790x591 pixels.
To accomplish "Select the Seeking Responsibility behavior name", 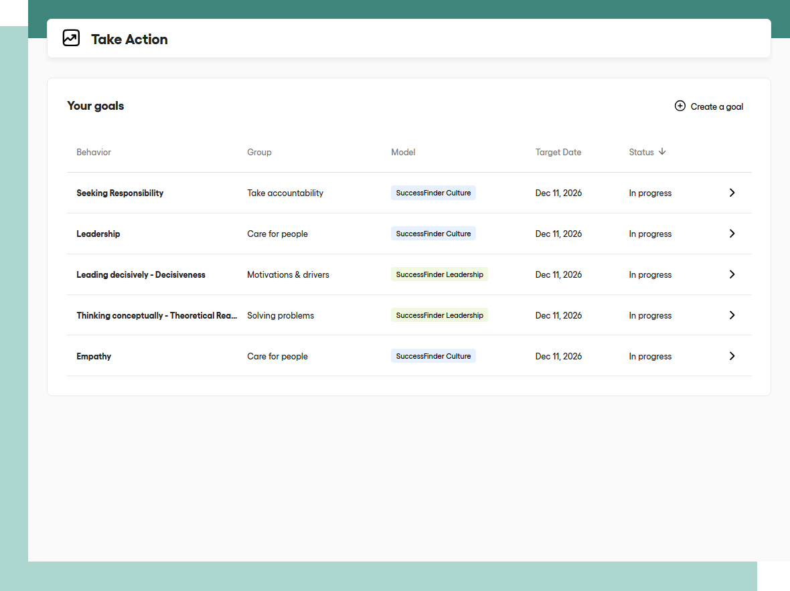I will [x=120, y=193].
